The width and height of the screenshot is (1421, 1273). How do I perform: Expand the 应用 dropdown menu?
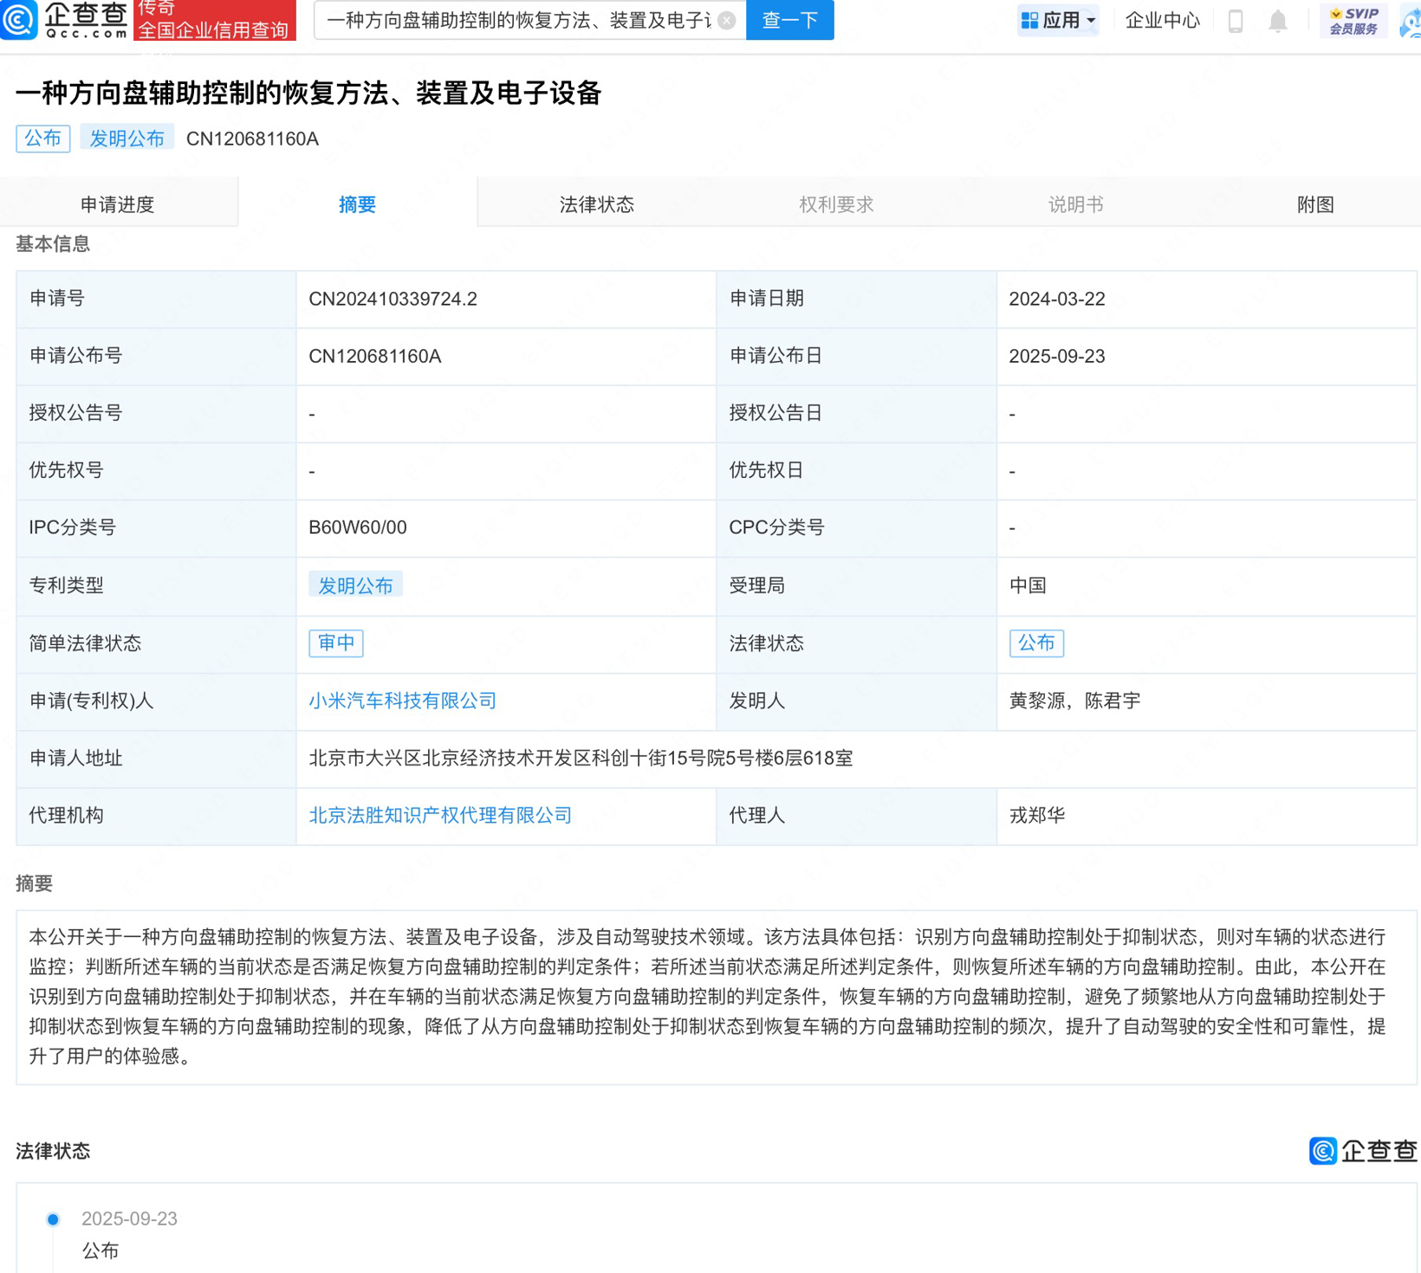tap(1067, 20)
